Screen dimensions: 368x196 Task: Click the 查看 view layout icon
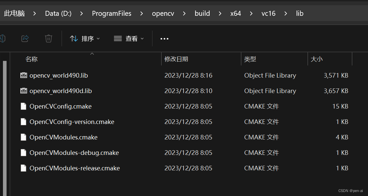click(x=118, y=38)
